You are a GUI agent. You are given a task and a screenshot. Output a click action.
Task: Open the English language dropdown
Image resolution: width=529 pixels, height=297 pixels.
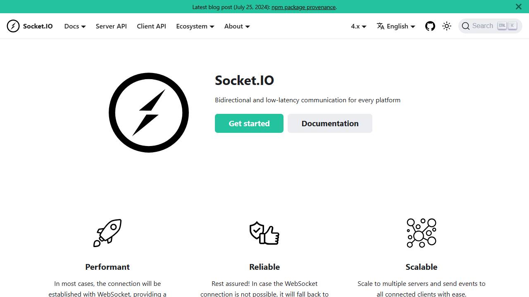pyautogui.click(x=396, y=26)
